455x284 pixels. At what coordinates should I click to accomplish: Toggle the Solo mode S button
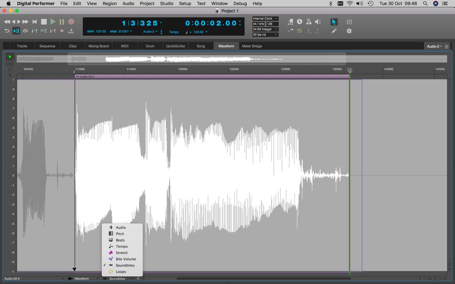(300, 31)
